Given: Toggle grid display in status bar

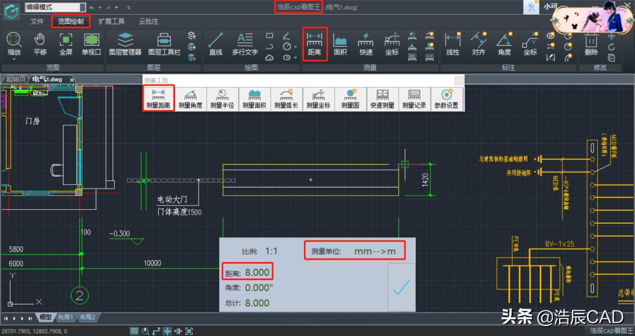Looking at the screenshot, I should tap(134, 331).
